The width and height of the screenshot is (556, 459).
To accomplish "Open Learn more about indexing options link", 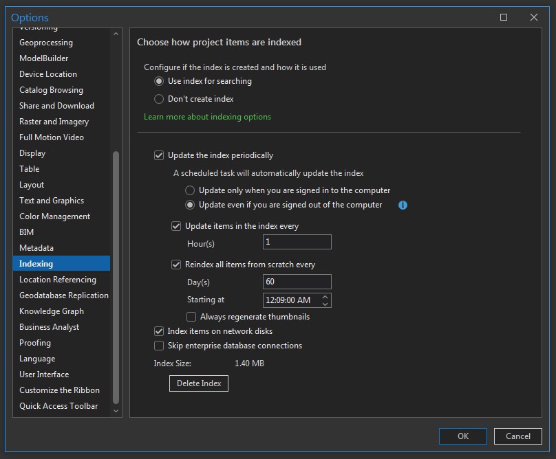I will [x=207, y=117].
